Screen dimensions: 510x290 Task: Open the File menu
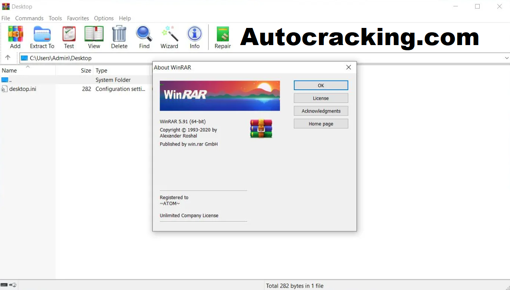[x=6, y=18]
